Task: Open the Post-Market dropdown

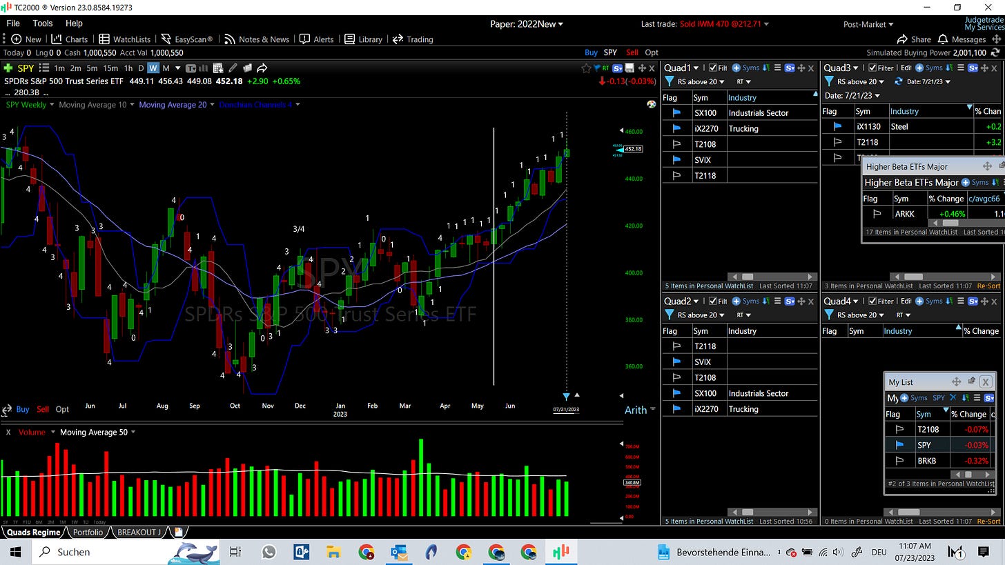Action: 868,24
